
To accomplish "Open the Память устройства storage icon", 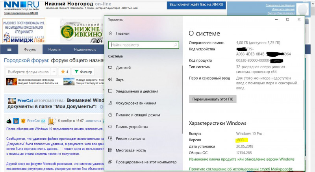I will coord(110,127).
